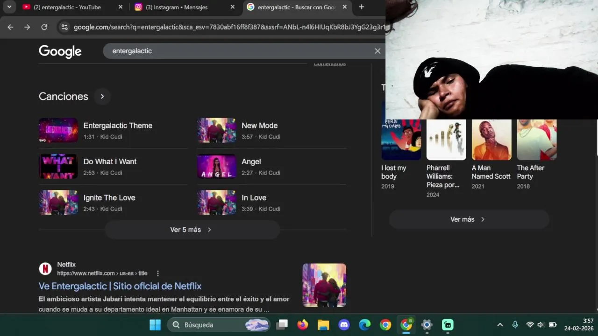
Task: Open the A Man Named Scott card
Action: pyautogui.click(x=491, y=154)
